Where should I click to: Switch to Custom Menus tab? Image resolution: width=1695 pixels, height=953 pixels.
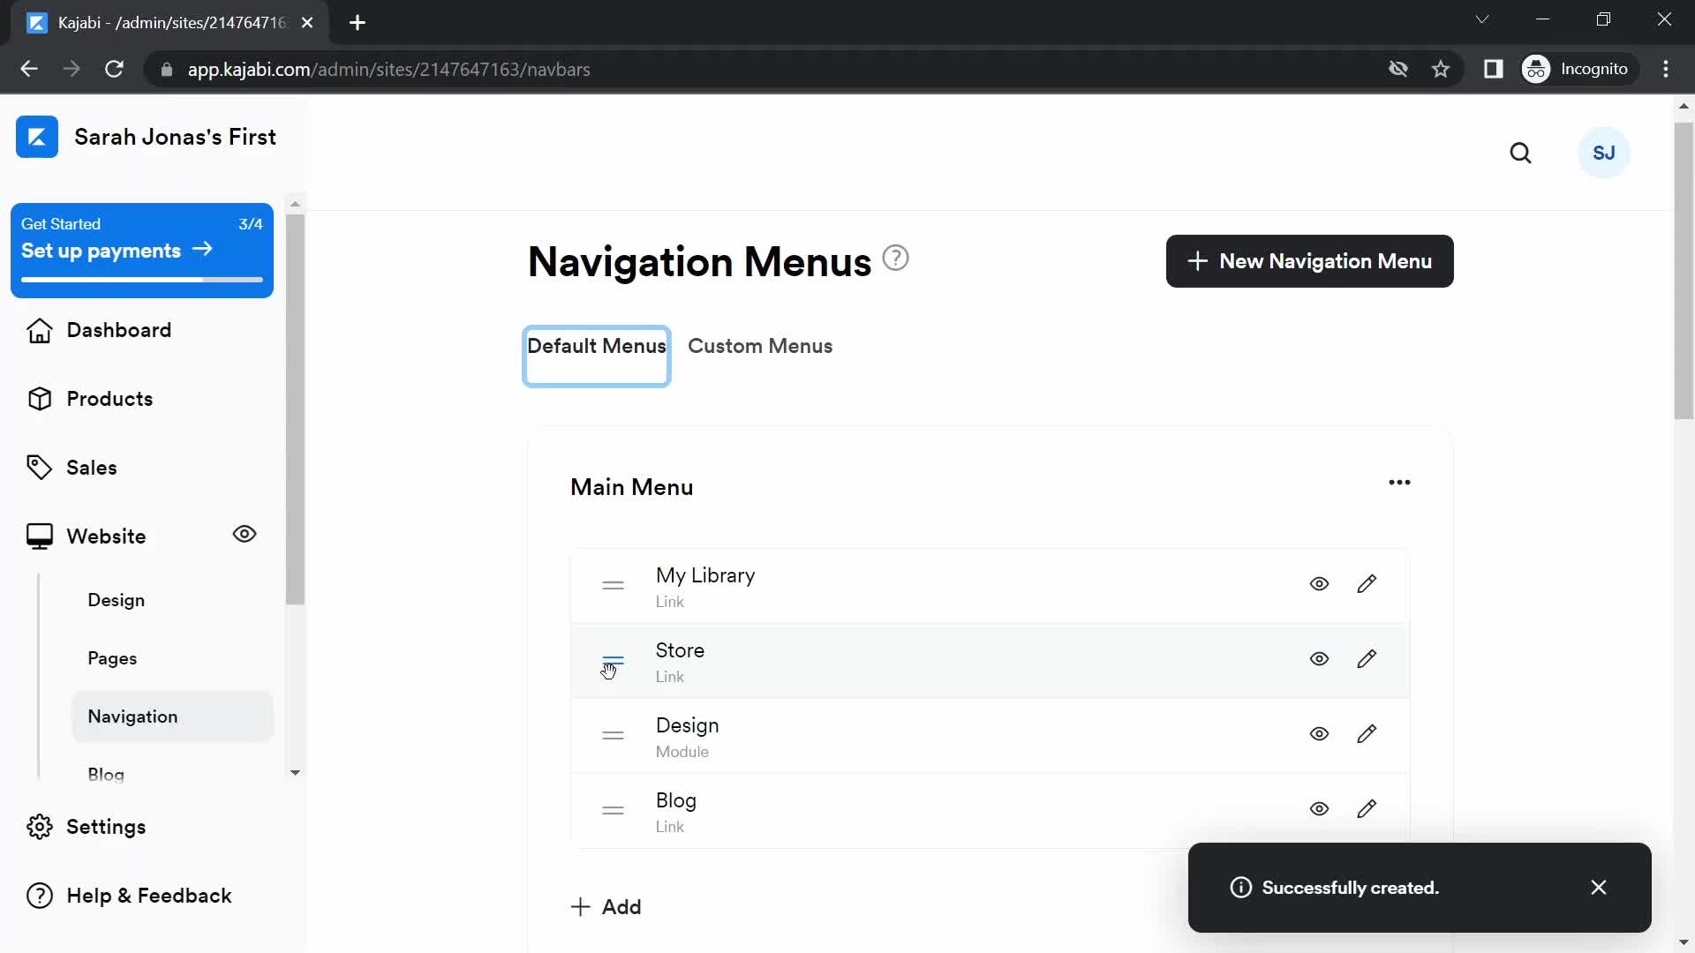(x=760, y=346)
